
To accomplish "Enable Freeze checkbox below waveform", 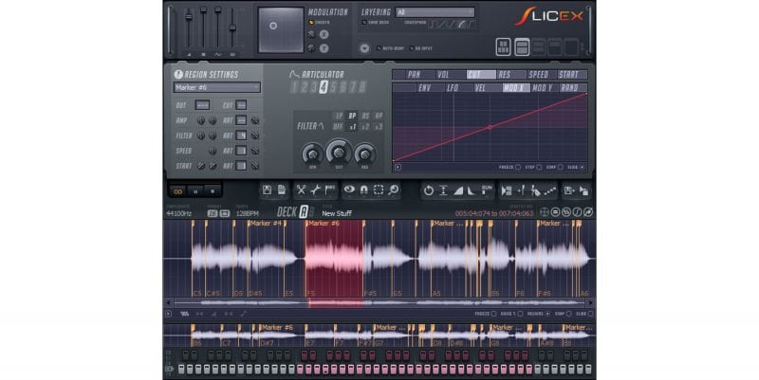I will (x=493, y=314).
